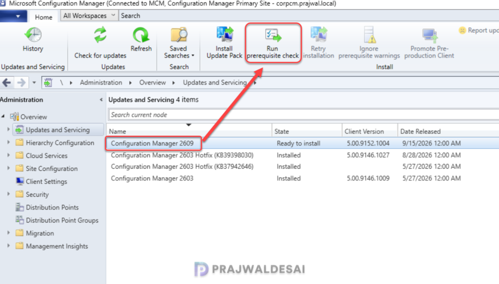The height and width of the screenshot is (284, 499).
Task: Sort by Client Version column header
Action: click(x=370, y=131)
